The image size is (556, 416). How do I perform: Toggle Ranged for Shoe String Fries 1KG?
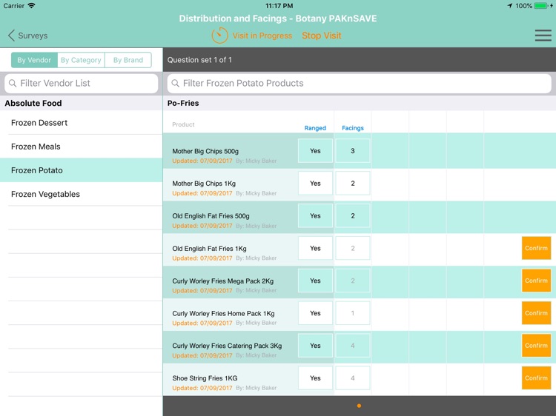(315, 378)
